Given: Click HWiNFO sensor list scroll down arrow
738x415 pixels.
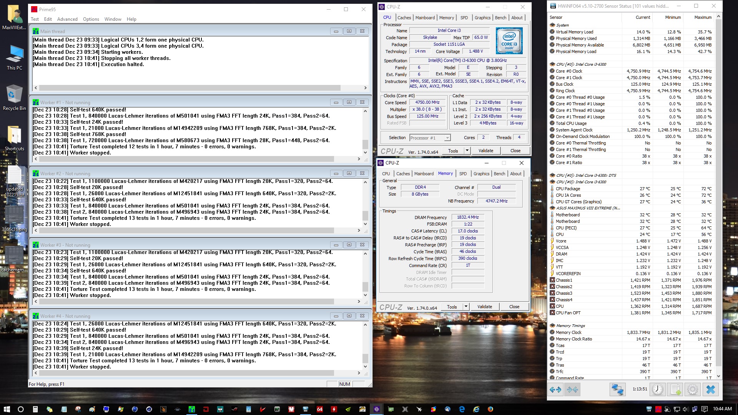Looking at the screenshot, I should click(x=718, y=376).
